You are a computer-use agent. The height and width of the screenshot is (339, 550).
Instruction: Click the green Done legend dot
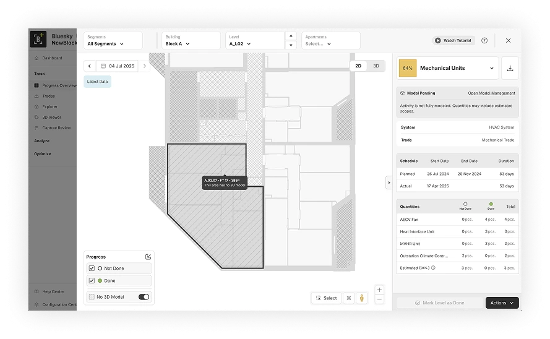[100, 281]
